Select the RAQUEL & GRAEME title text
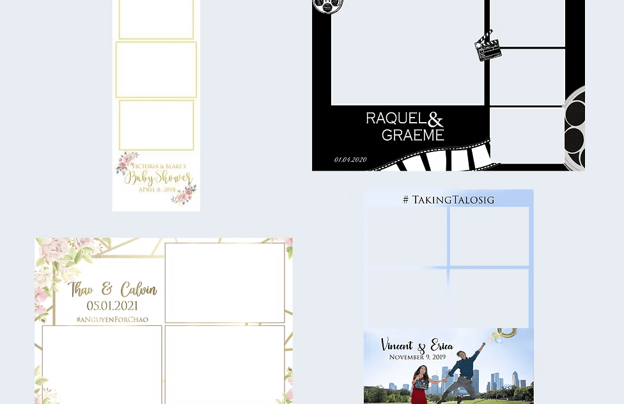The width and height of the screenshot is (624, 404). coord(405,127)
